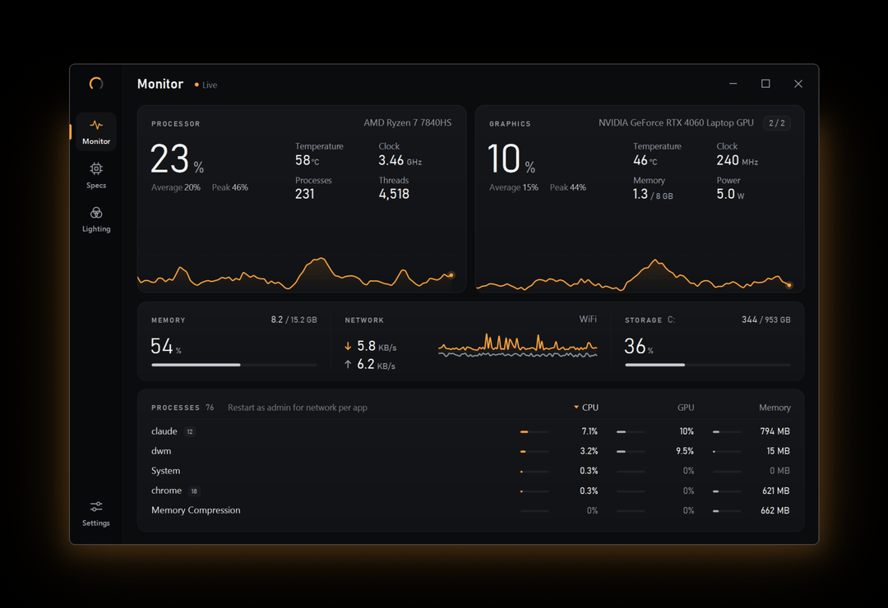This screenshot has height=608, width=888.
Task: Click dwm's 9.5% GPU value
Action: (685, 451)
